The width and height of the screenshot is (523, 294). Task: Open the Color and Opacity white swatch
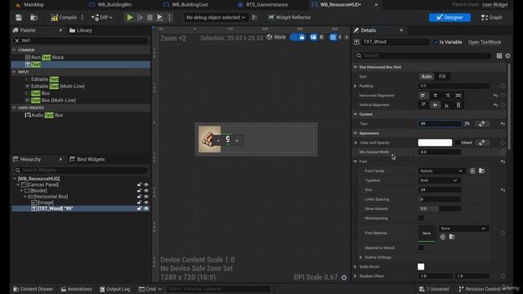tap(435, 143)
